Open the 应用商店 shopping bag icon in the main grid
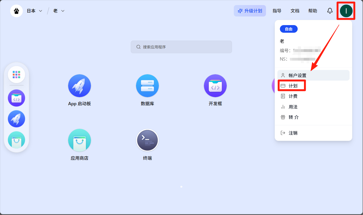The width and height of the screenshot is (363, 215). point(79,140)
